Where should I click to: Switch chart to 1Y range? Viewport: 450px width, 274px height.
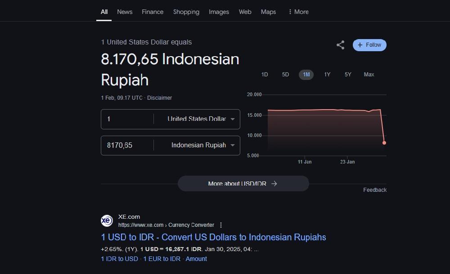coord(327,75)
